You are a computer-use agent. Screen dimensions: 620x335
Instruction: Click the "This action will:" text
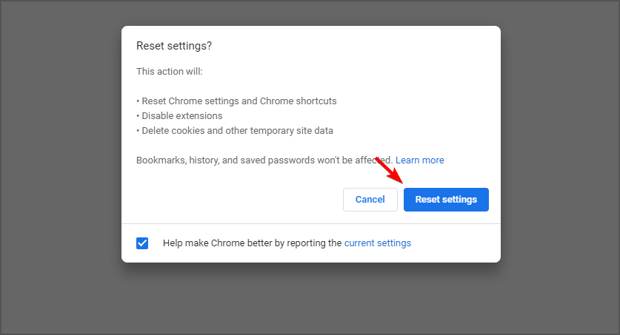[x=170, y=72]
